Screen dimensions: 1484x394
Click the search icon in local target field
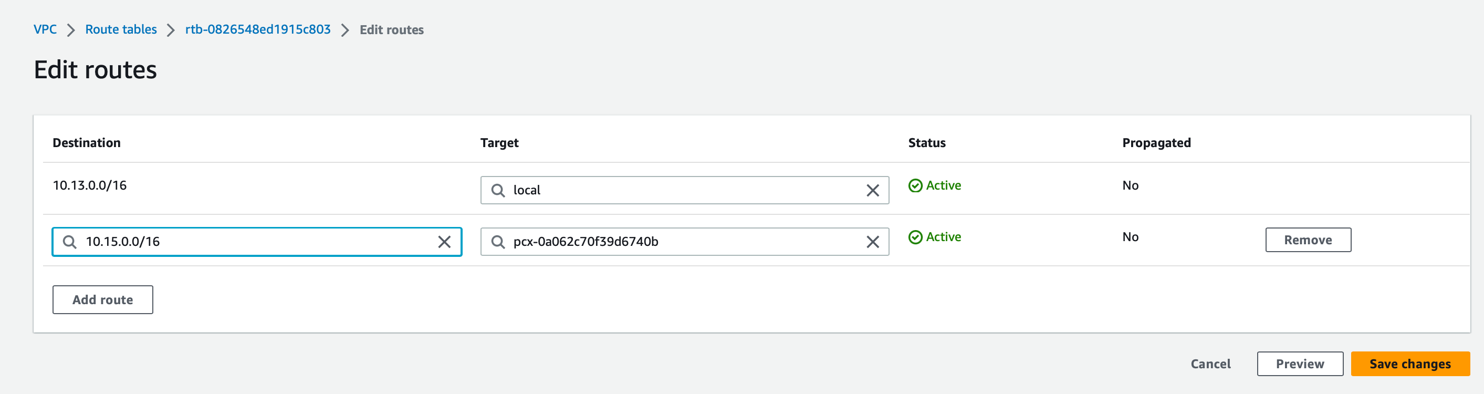tap(498, 190)
